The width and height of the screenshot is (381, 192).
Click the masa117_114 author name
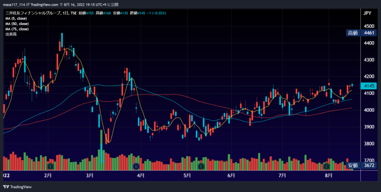pyautogui.click(x=14, y=4)
